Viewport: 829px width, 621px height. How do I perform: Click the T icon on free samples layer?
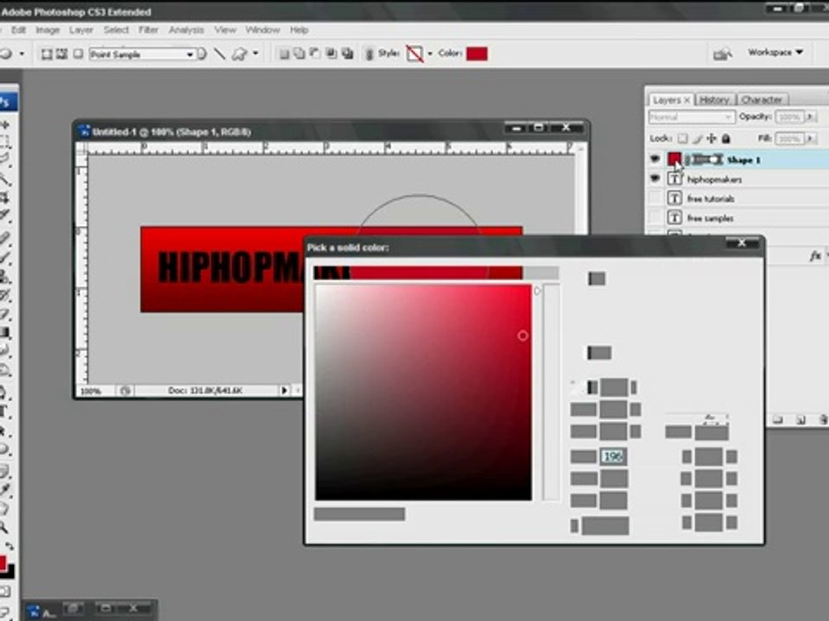coord(674,217)
